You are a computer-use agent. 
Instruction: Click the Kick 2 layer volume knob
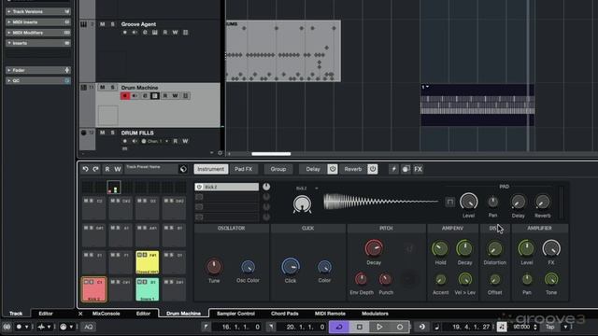pos(266,187)
